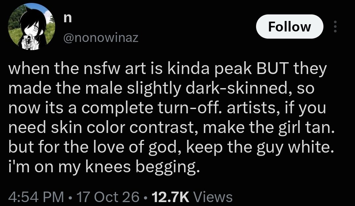Screen dimensions: 355x206
Task: Open the profile avatar of user n
Action: coord(32,27)
